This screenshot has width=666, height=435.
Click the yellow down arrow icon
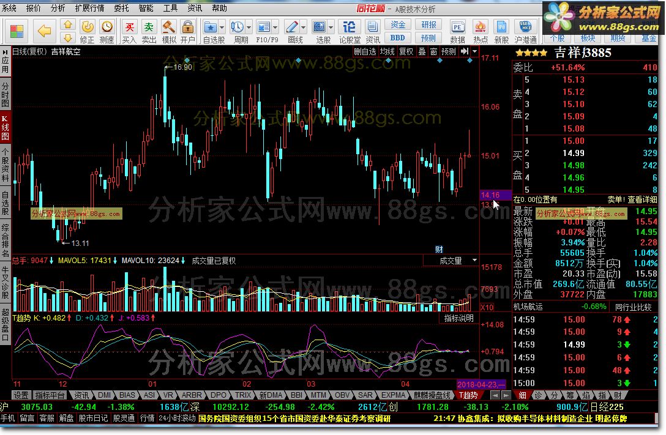pos(68,38)
